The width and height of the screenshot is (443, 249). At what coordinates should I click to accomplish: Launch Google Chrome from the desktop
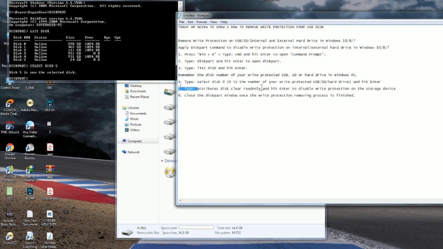(10, 151)
